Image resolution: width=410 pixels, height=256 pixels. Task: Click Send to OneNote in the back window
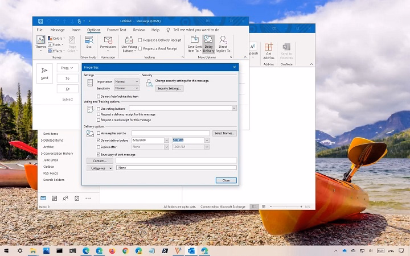point(286,51)
